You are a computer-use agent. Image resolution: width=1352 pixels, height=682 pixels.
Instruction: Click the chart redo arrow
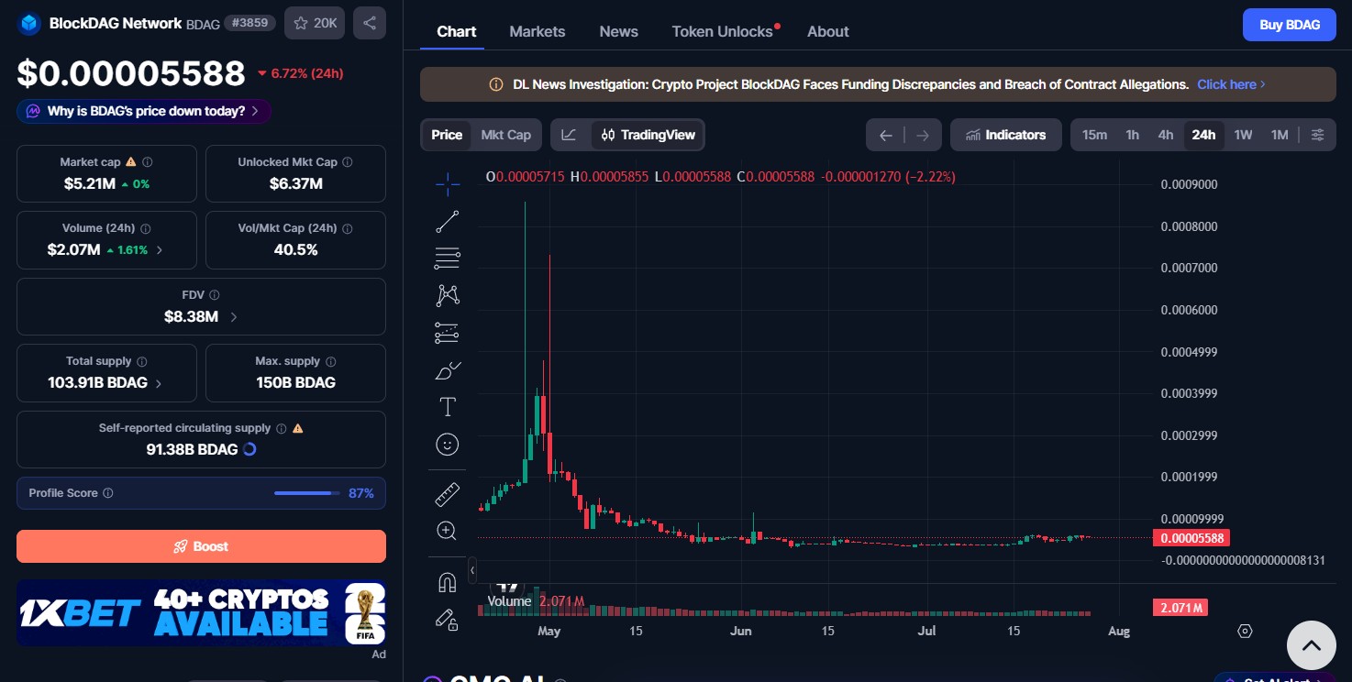(x=923, y=135)
